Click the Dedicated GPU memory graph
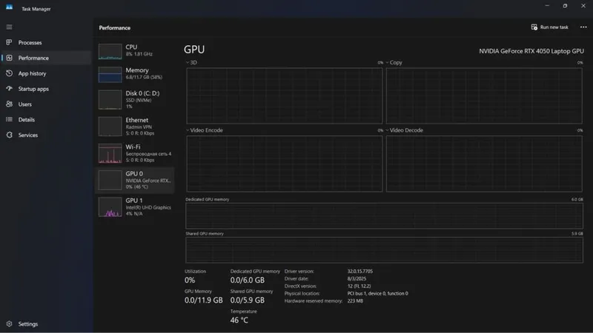The image size is (593, 333). [384, 215]
